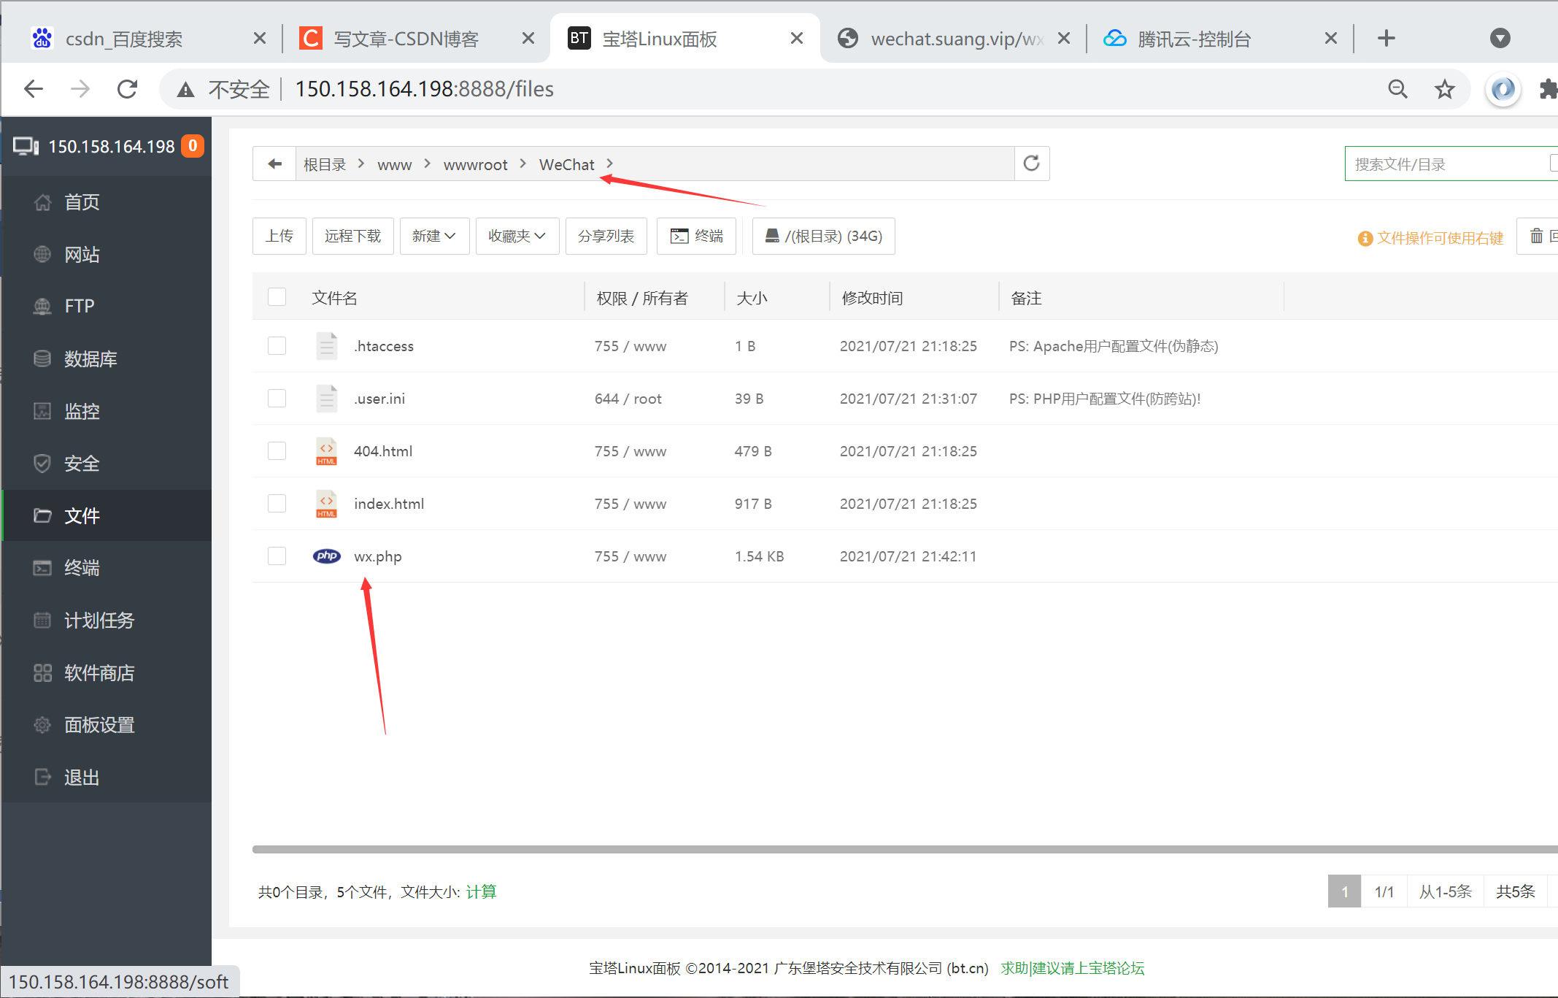Expand the 新建 dropdown

click(433, 236)
